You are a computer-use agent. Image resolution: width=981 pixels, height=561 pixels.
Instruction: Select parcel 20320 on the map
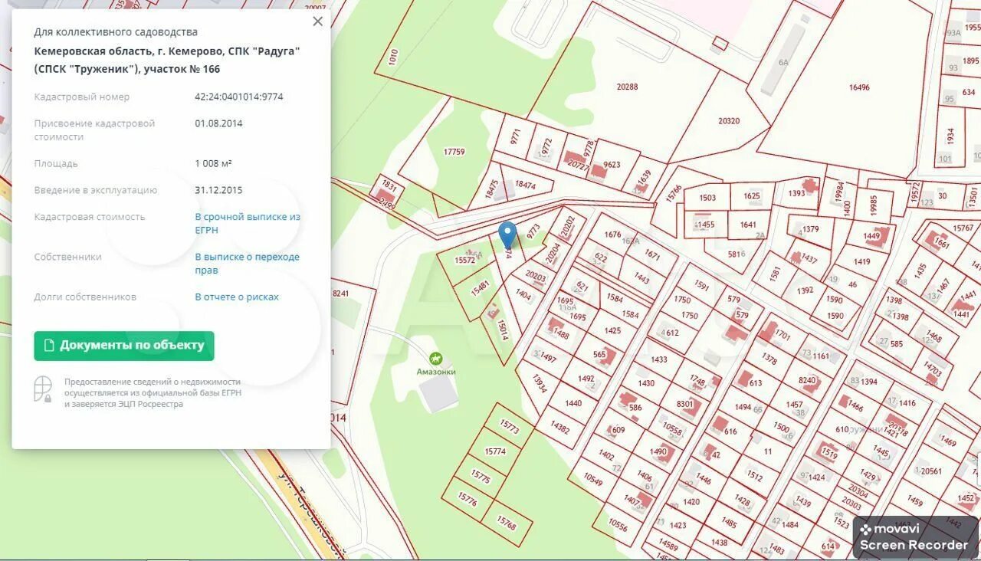[x=729, y=121]
